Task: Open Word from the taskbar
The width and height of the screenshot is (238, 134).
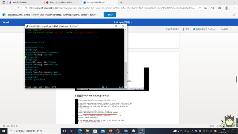Action: coord(126,131)
